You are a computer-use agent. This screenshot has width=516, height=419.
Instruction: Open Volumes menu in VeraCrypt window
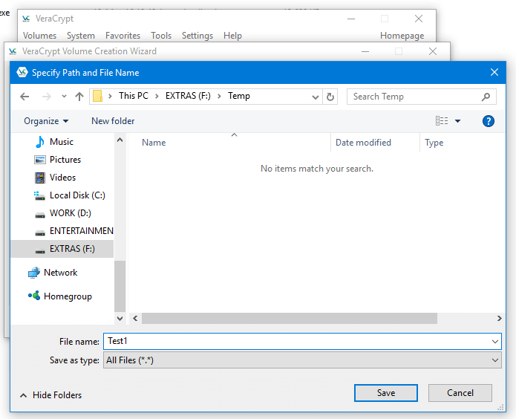click(x=40, y=36)
